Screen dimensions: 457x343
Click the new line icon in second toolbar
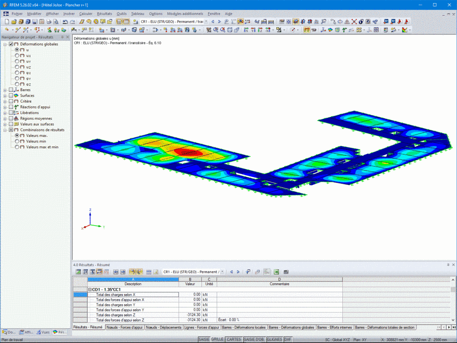[x=18, y=30]
